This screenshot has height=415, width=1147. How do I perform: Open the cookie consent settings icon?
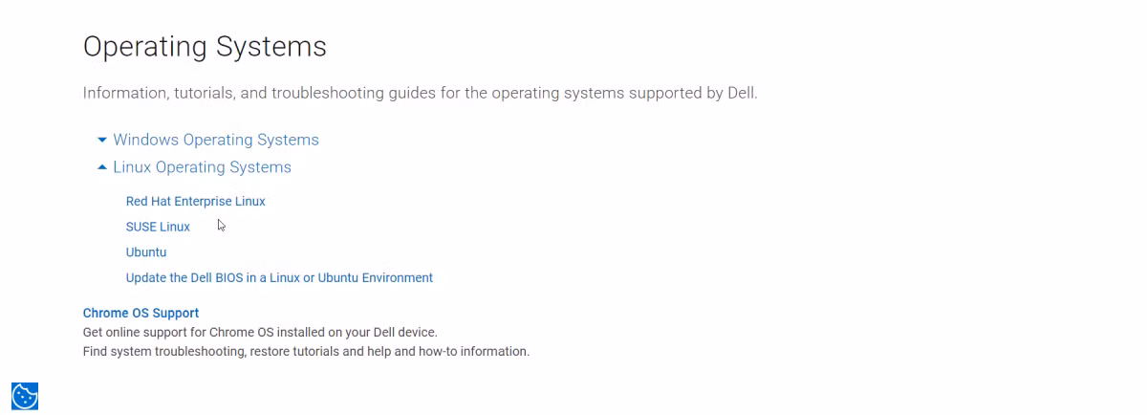(25, 396)
